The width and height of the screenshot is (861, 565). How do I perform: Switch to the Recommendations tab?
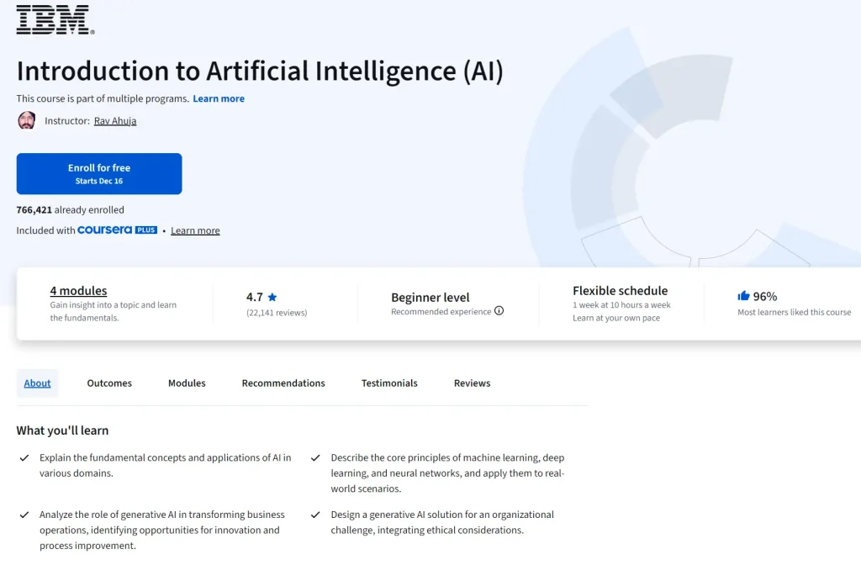[283, 383]
